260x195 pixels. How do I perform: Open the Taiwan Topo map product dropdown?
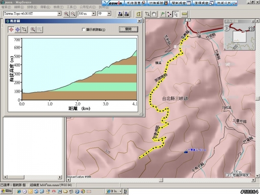59,14
